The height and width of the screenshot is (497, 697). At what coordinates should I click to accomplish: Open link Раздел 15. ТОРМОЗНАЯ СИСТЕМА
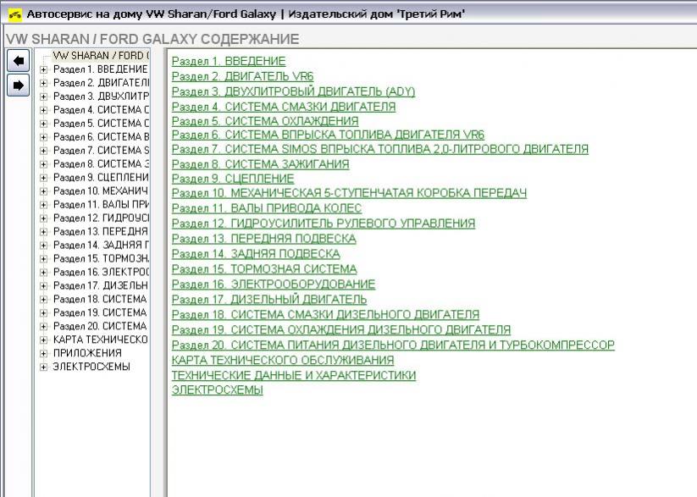pos(264,269)
